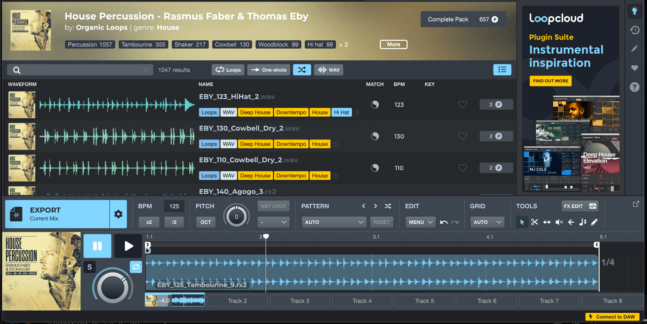Viewport: 647px width, 324px height.
Task: Select the pencil draw tool
Action: (594, 222)
